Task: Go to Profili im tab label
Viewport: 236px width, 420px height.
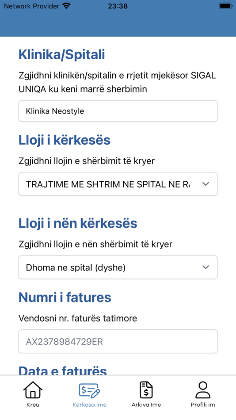Action: pos(203,405)
